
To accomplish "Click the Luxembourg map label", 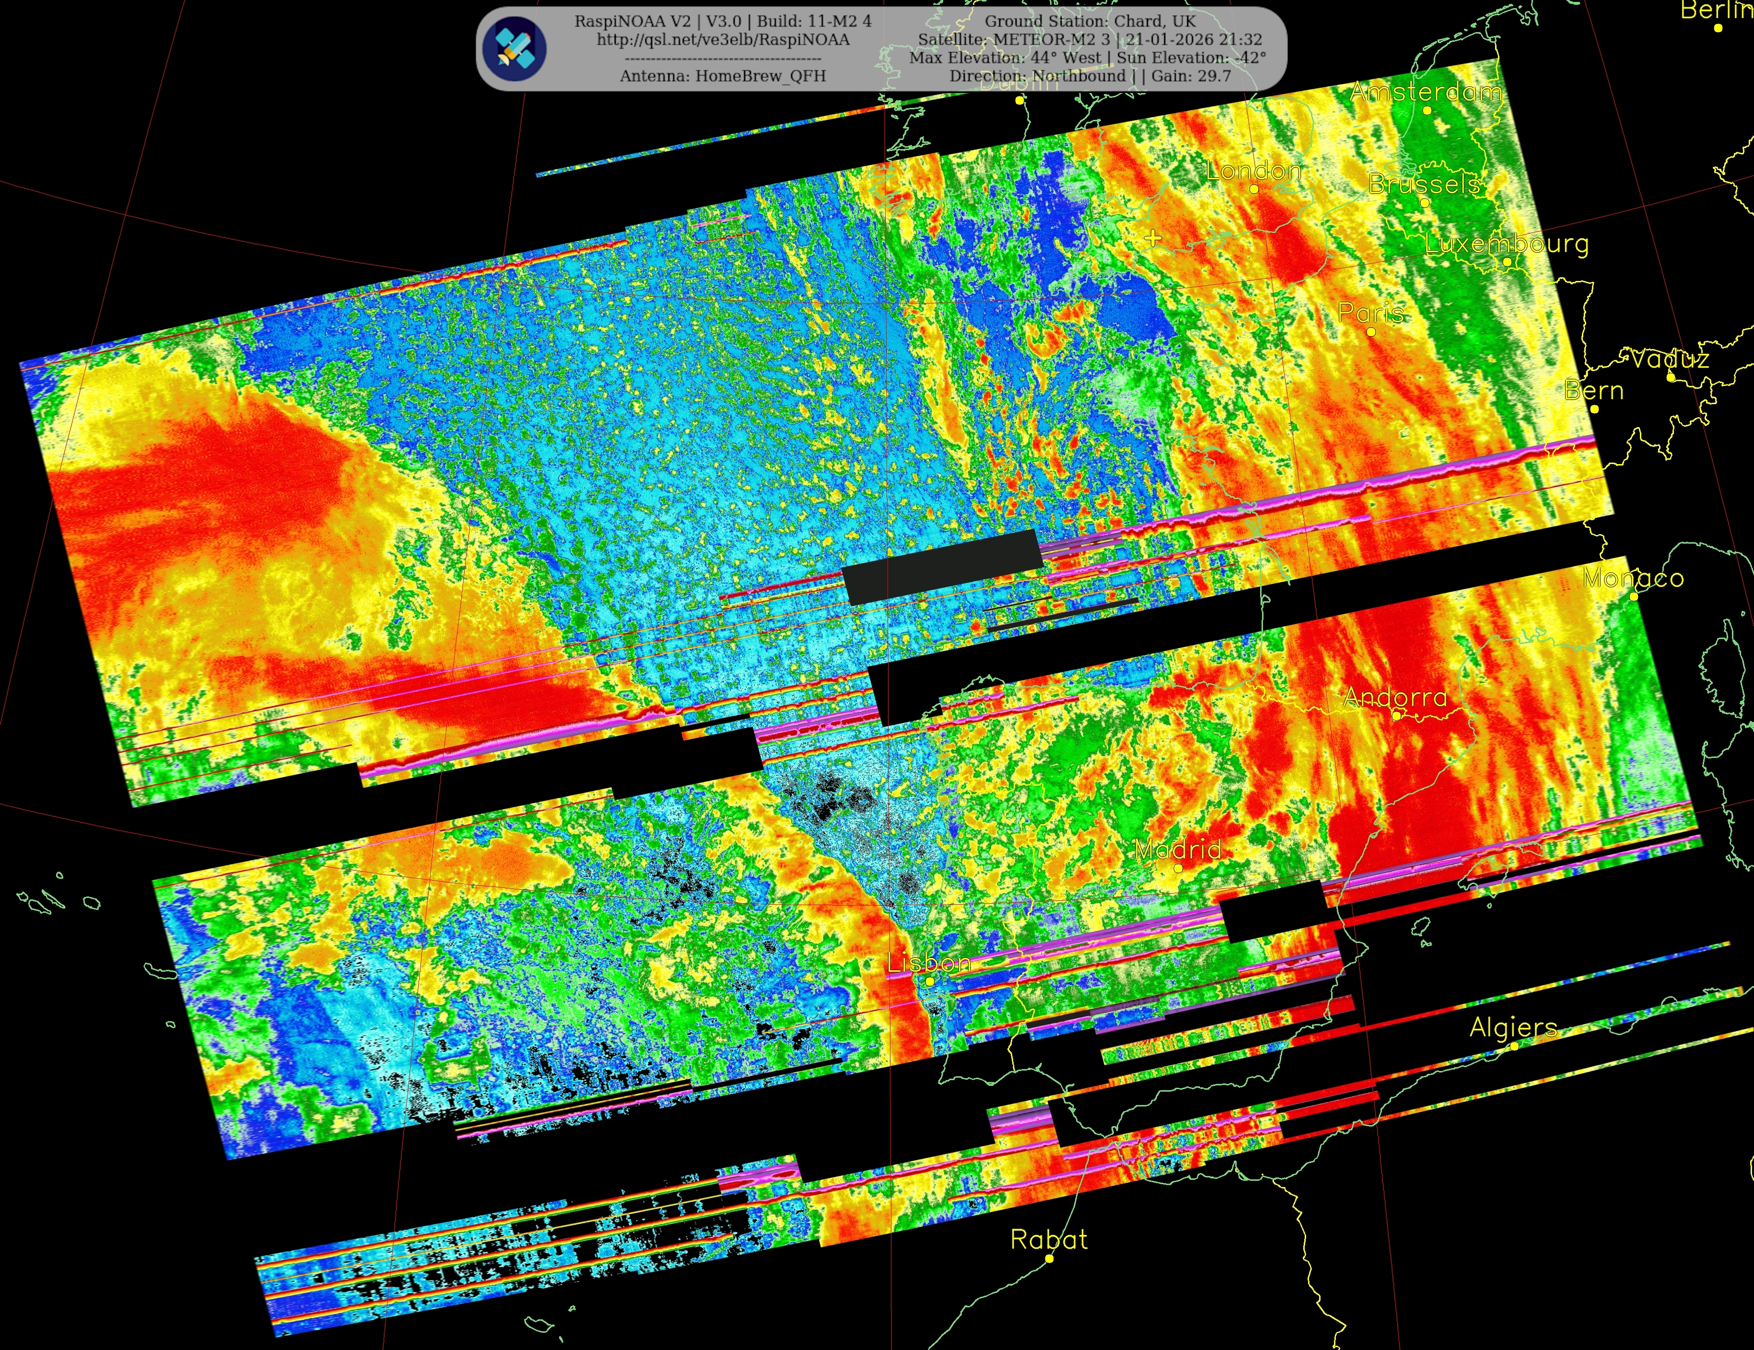I will click(1507, 244).
